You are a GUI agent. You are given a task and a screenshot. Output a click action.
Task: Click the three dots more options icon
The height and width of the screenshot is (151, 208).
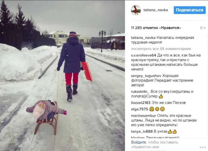tap(203, 147)
